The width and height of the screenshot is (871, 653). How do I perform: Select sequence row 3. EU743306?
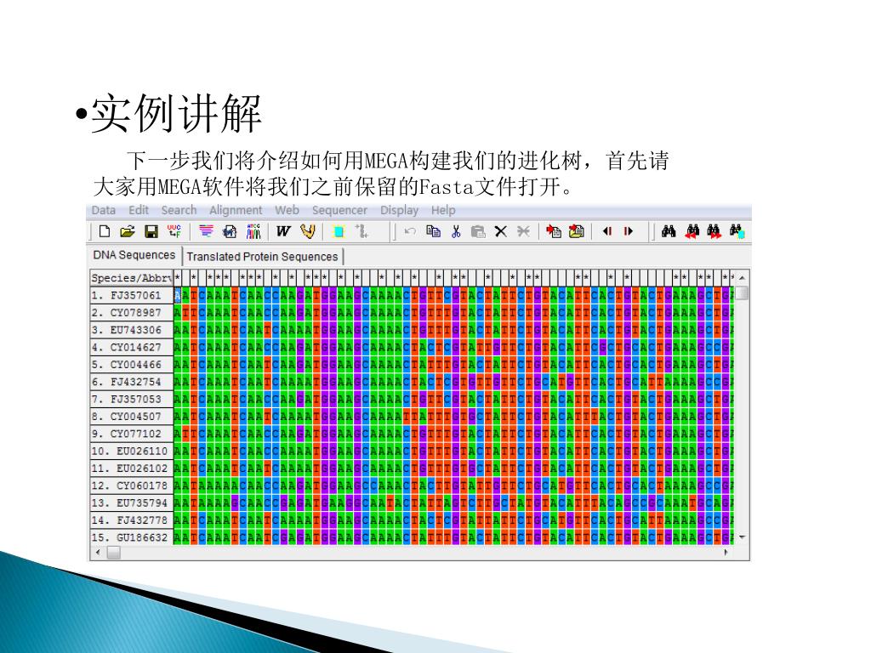[132, 329]
